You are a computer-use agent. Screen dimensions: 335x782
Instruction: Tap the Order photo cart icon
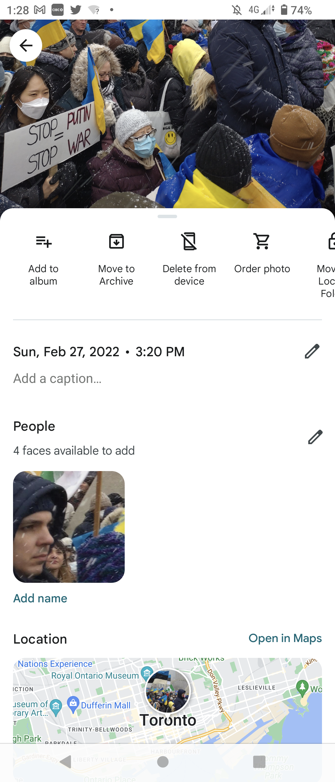[x=262, y=241]
